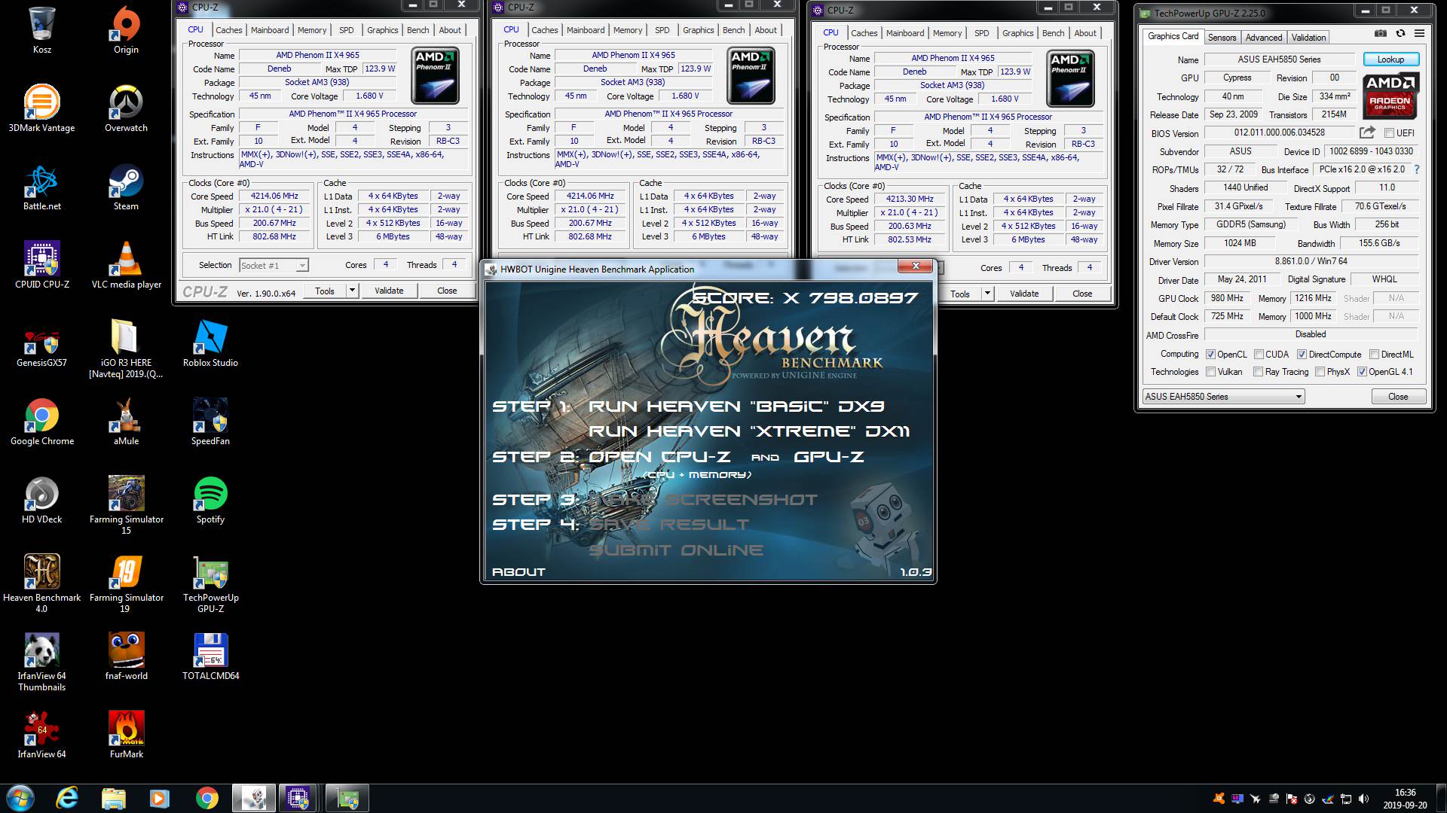Open the VLC media player desktop icon
Image resolution: width=1447 pixels, height=813 pixels.
126,265
